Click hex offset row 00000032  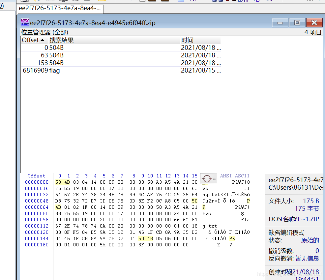tap(37, 195)
